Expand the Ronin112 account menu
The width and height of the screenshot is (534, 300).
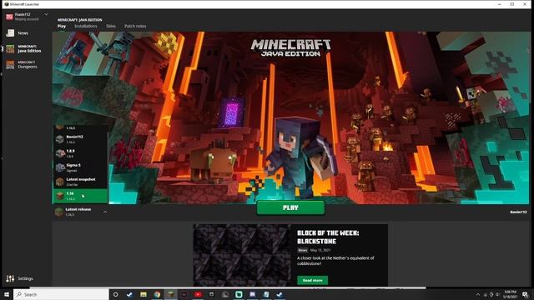(46, 15)
